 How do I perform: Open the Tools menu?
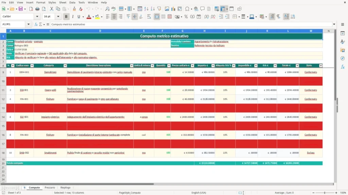point(82,2)
